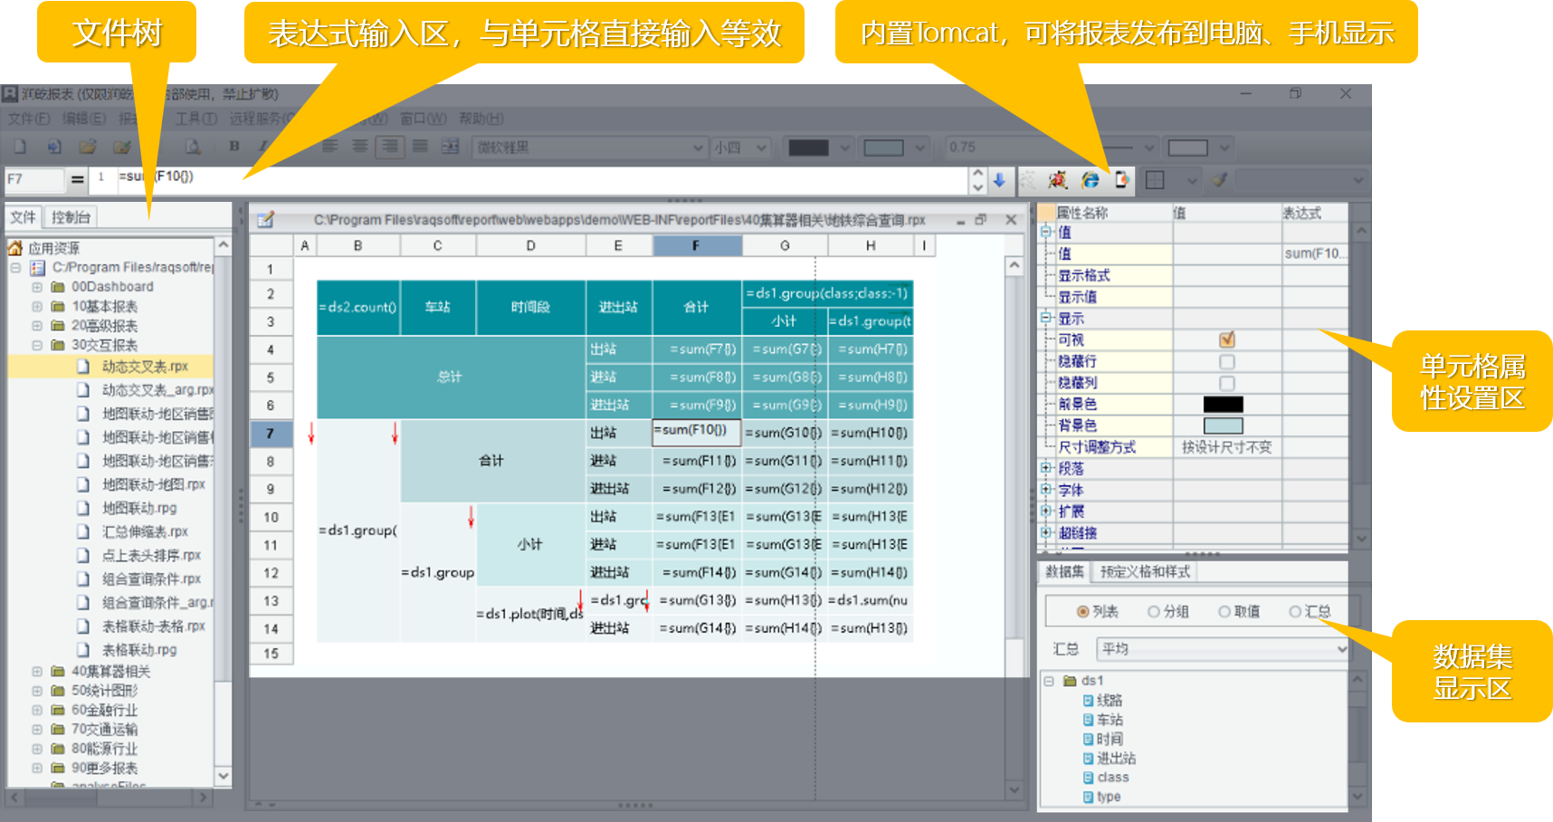
Task: Click the 应用资源 home icon
Action: [15, 247]
